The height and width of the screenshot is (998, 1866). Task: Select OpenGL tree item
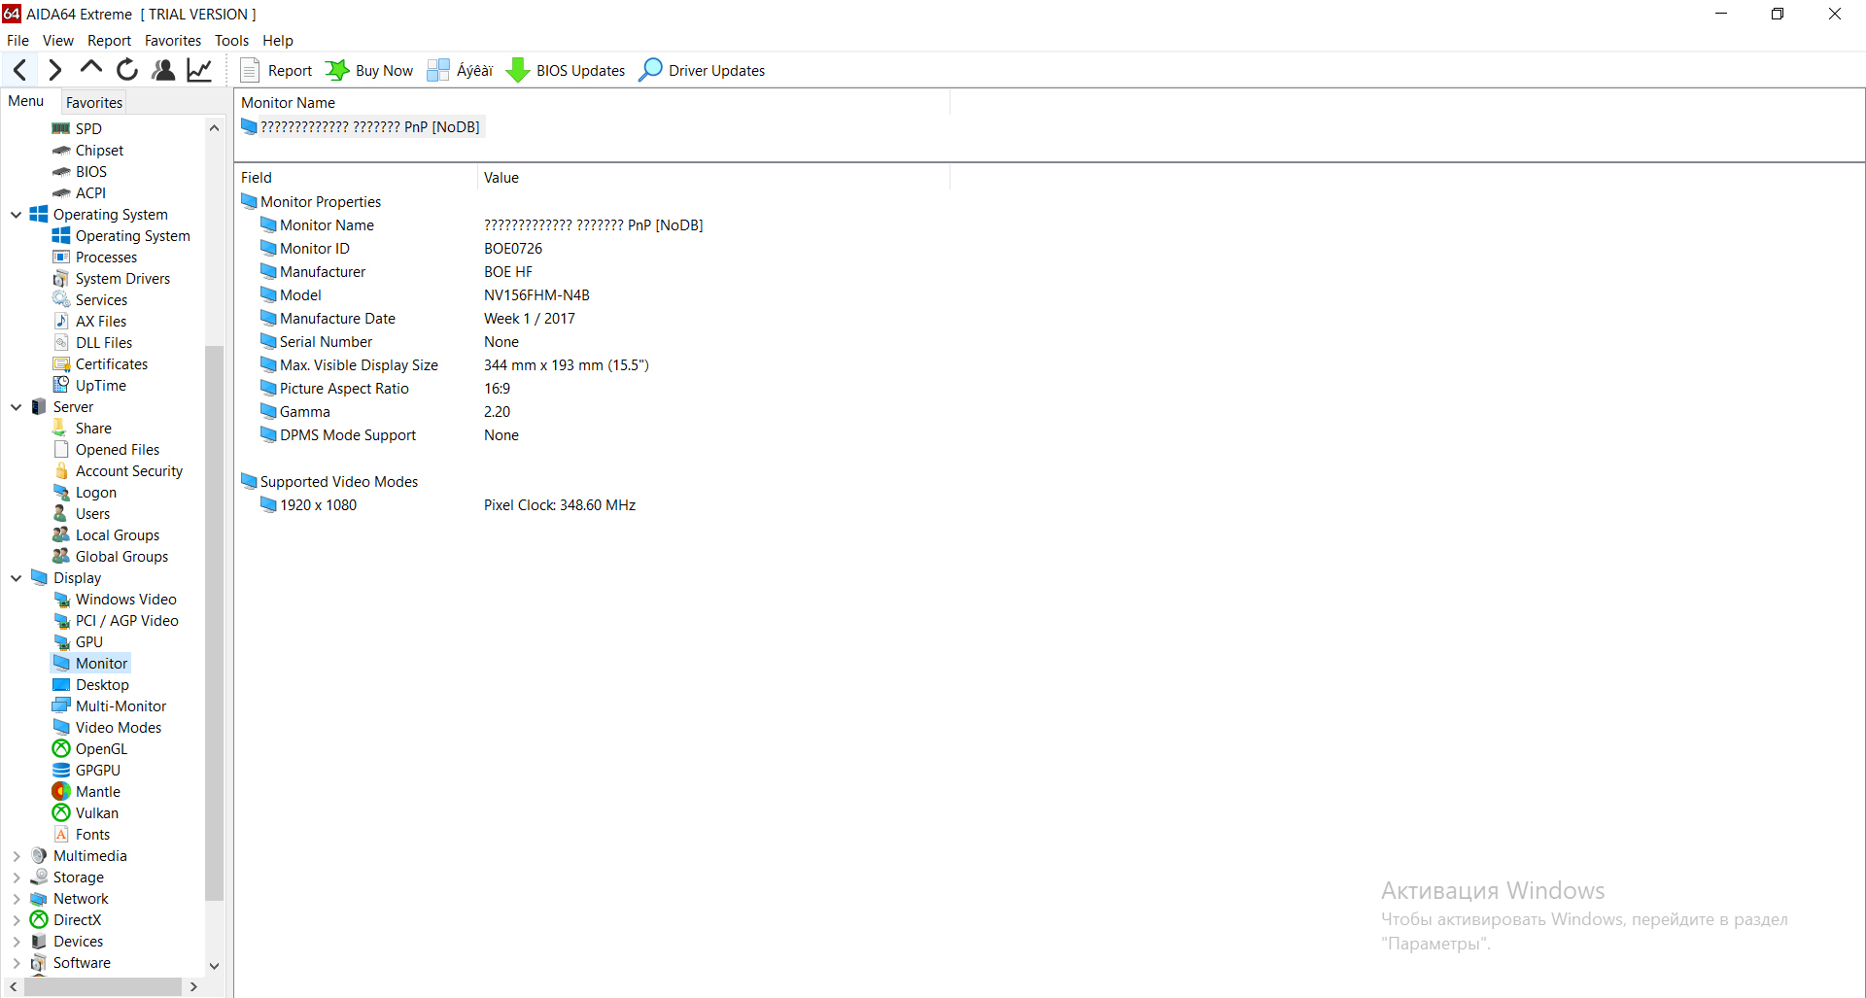point(89,749)
